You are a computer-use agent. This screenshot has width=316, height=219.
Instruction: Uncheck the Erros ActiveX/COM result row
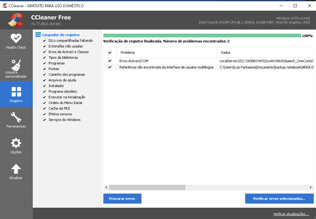coord(110,61)
